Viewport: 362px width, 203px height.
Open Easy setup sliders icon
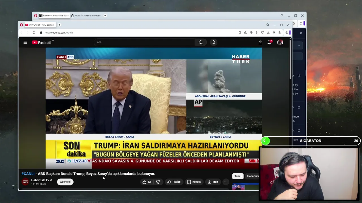coord(274,33)
